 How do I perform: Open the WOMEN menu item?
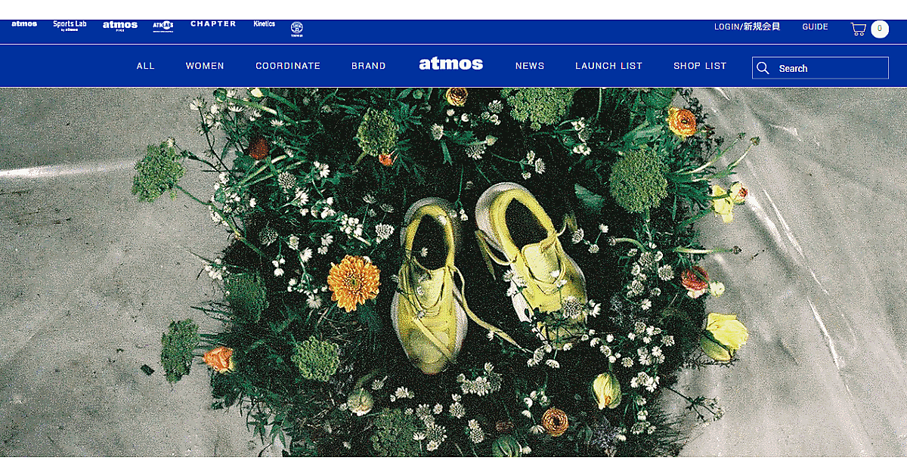point(205,66)
